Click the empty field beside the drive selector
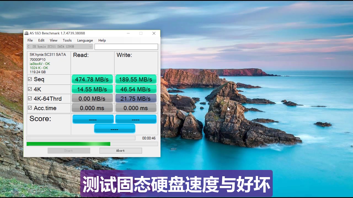This screenshot has width=353, height=198. (126, 46)
